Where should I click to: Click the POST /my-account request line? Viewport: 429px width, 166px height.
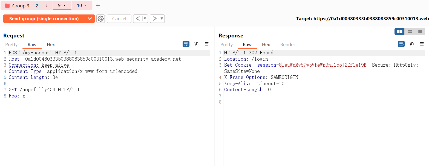coord(43,53)
